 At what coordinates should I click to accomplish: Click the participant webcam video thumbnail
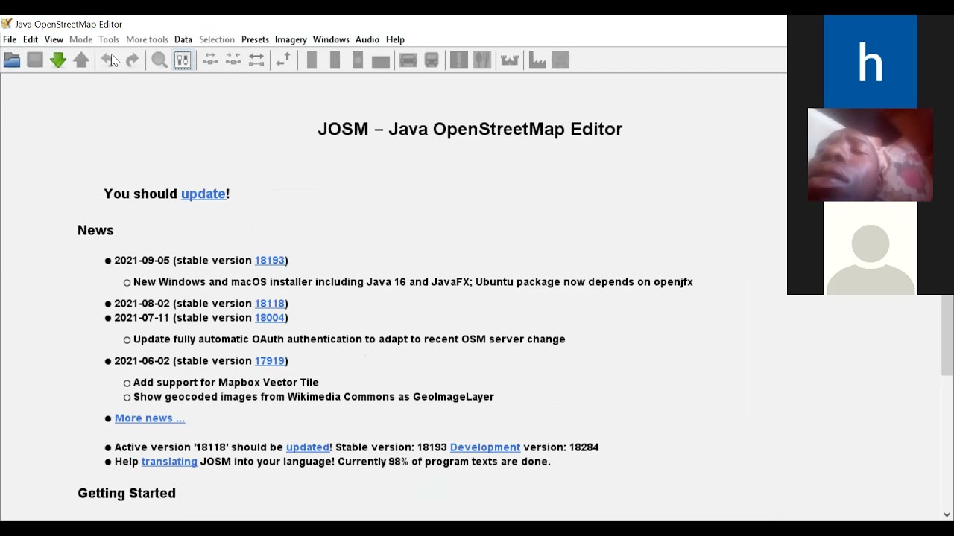pyautogui.click(x=870, y=155)
